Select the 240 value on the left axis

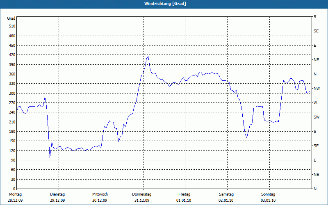[x=12, y=112]
